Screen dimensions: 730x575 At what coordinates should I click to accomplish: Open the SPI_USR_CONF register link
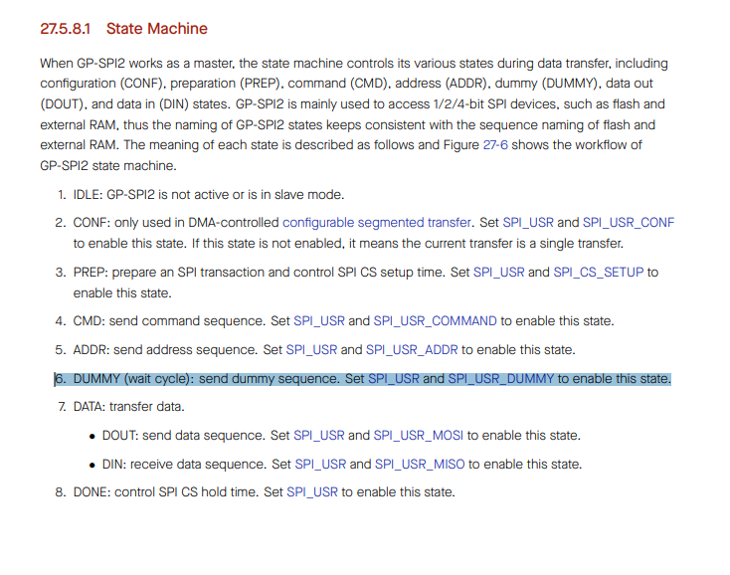tap(628, 223)
